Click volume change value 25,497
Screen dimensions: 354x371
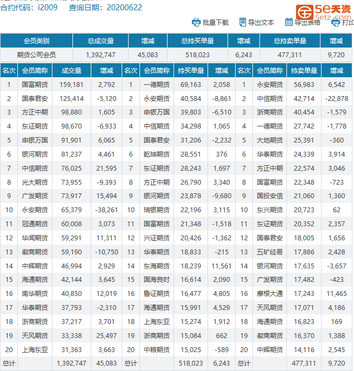(106, 335)
